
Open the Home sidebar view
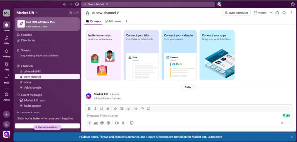point(6,27)
